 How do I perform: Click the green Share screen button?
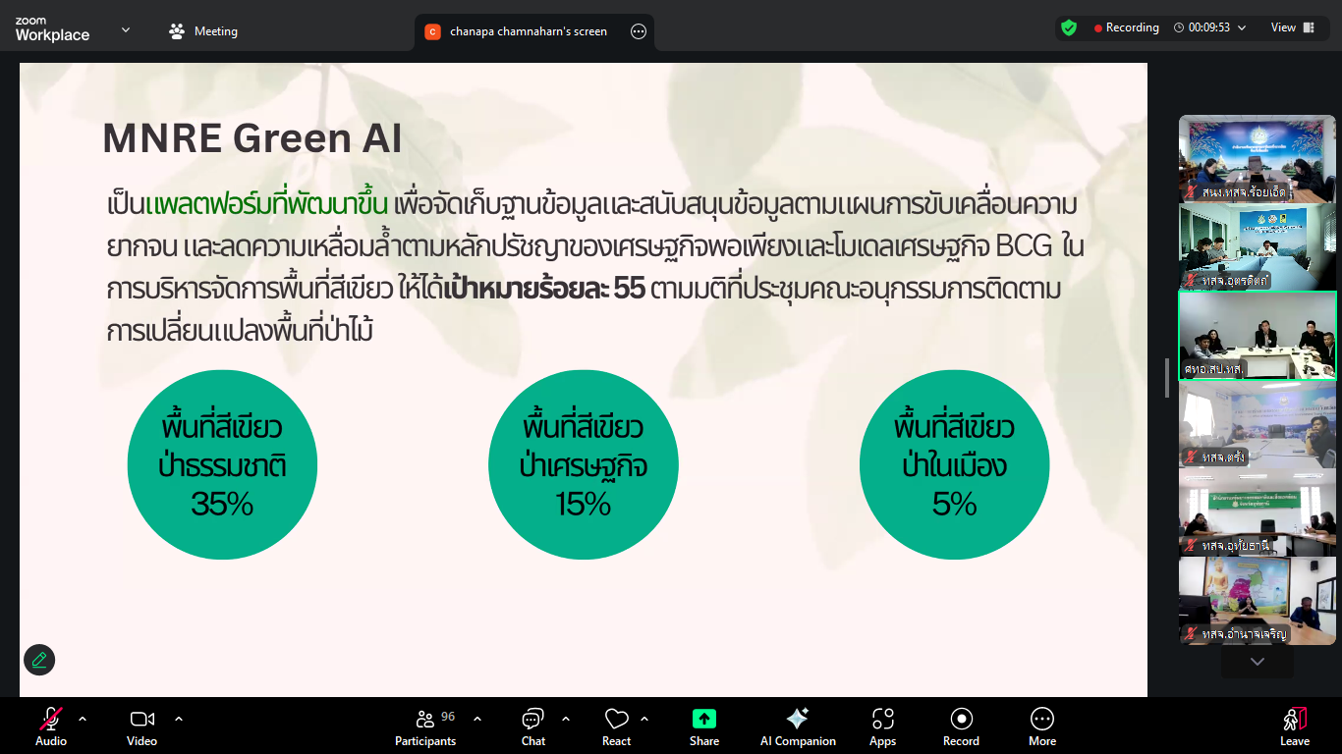(704, 727)
